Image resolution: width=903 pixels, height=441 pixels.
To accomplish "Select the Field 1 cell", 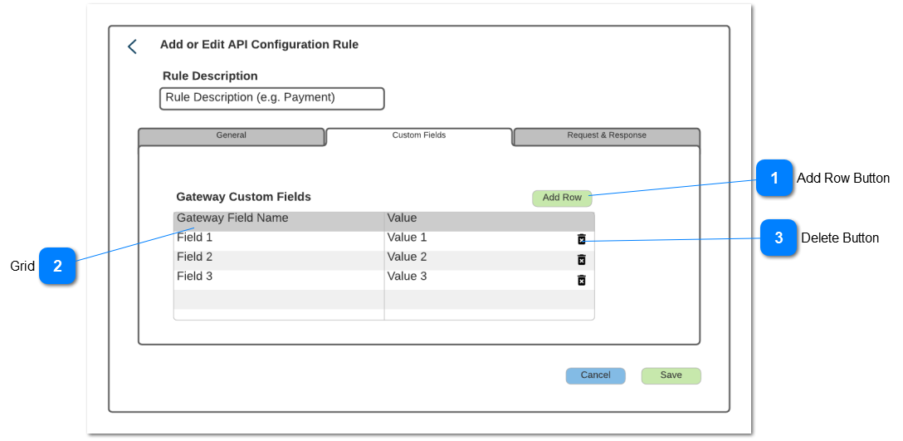I will (x=195, y=238).
